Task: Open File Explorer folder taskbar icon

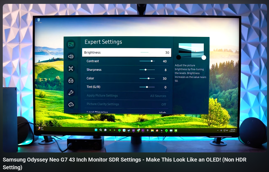Action: tap(152, 131)
